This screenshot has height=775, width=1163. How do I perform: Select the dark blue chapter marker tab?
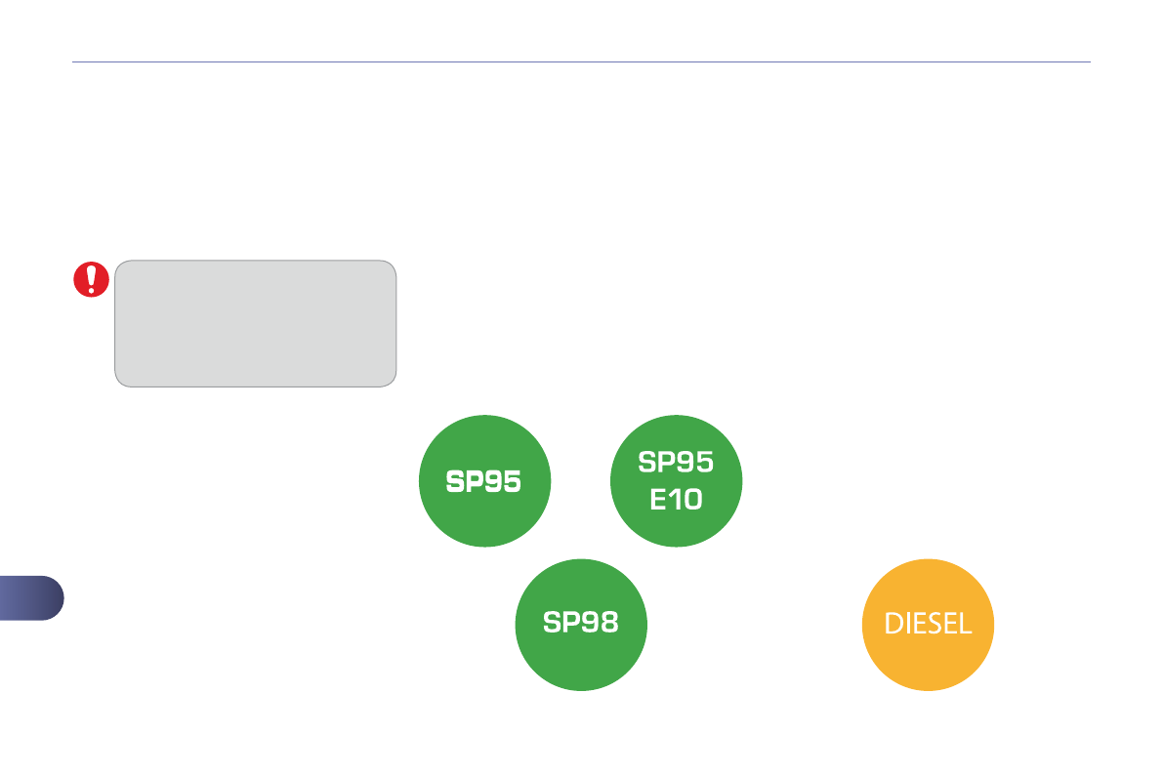[31, 598]
